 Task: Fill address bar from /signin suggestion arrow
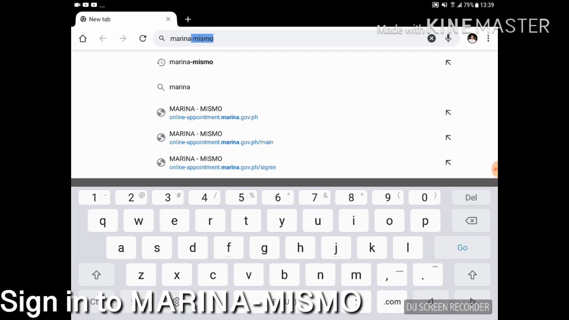tap(448, 162)
